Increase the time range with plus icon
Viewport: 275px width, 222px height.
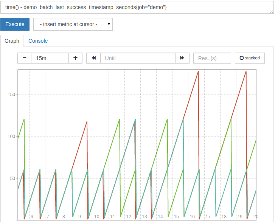(x=75, y=58)
